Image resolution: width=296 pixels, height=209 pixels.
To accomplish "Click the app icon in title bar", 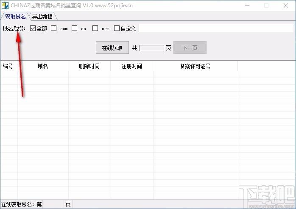I will (x=5, y=6).
